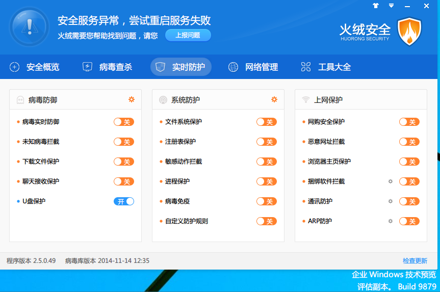440x292 pixels.
Task: Open settings gear for 通讯防护
Action: [391, 201]
